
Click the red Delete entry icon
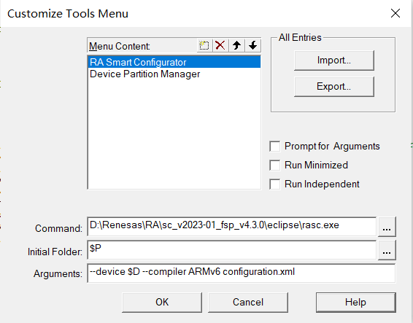220,45
